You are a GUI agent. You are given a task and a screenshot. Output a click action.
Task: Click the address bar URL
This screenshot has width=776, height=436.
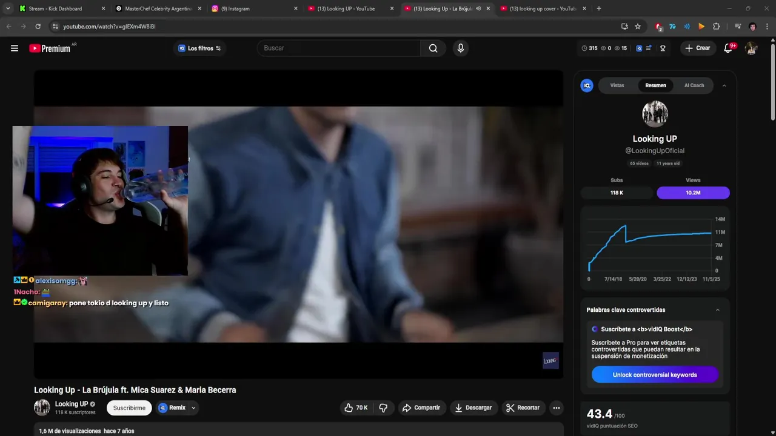[x=109, y=27]
